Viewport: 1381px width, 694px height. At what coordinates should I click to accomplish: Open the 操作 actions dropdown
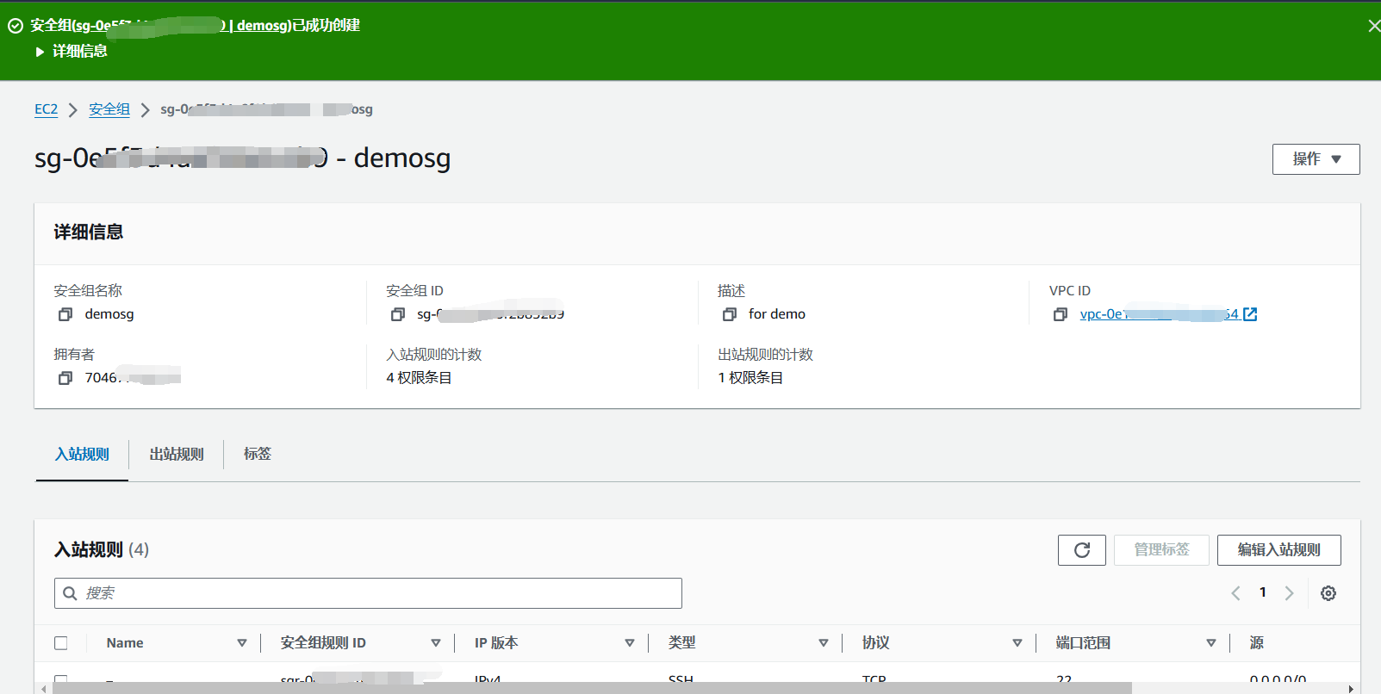(1316, 159)
